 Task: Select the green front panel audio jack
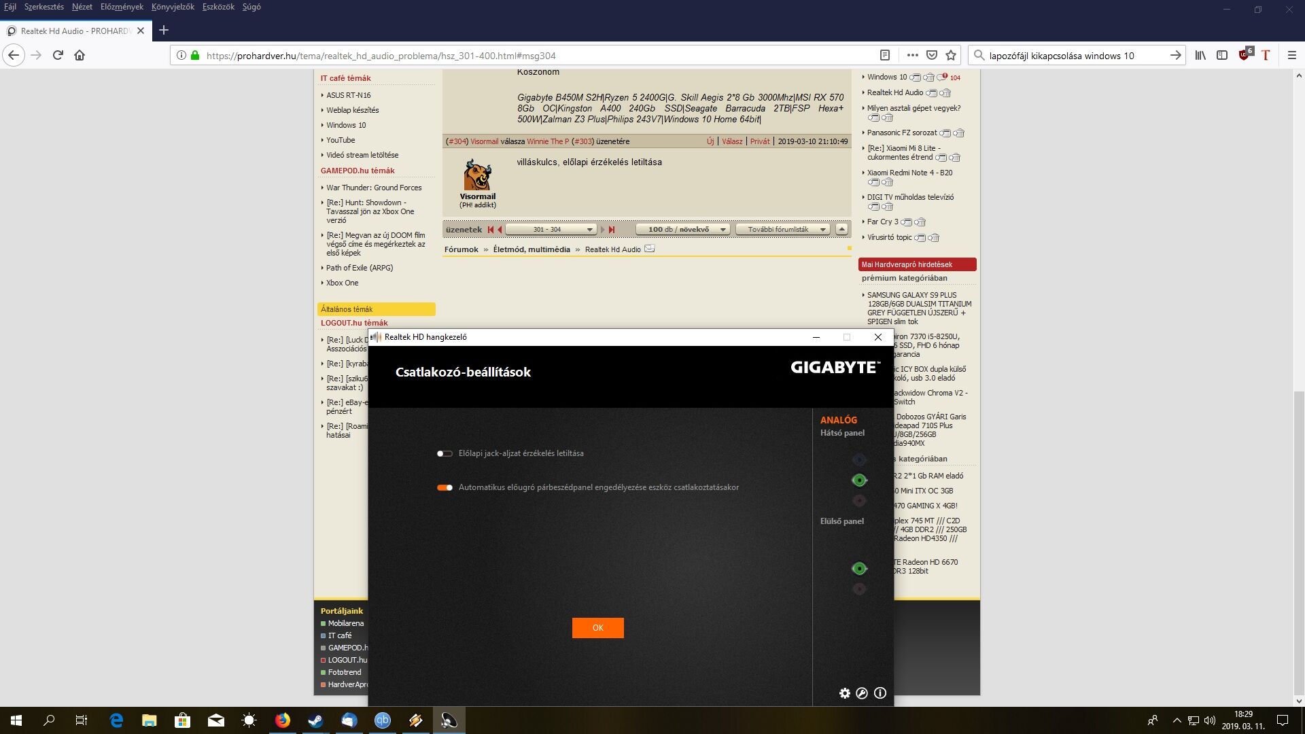859,569
